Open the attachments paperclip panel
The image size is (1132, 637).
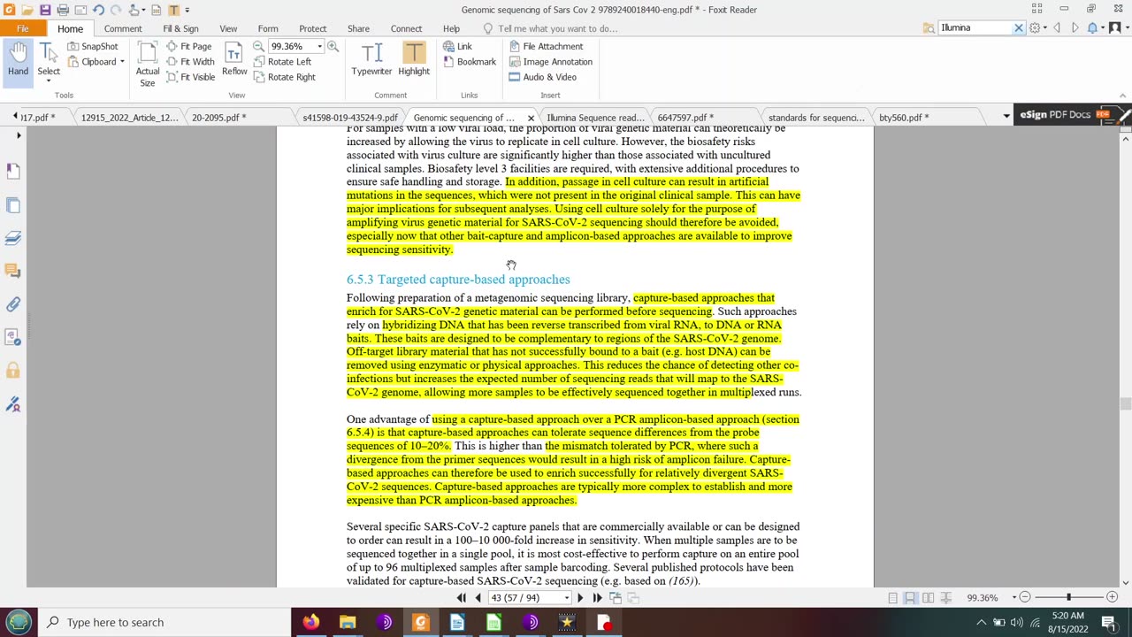pyautogui.click(x=13, y=304)
